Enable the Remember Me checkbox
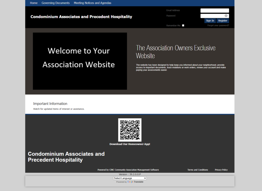Image resolution: width=262 pixels, height=191 pixels. 183,26
